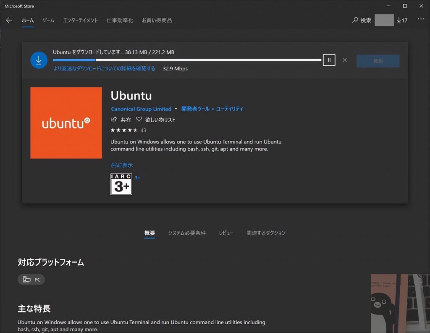
Task: Click the PC platform chip
Action: 31,279
